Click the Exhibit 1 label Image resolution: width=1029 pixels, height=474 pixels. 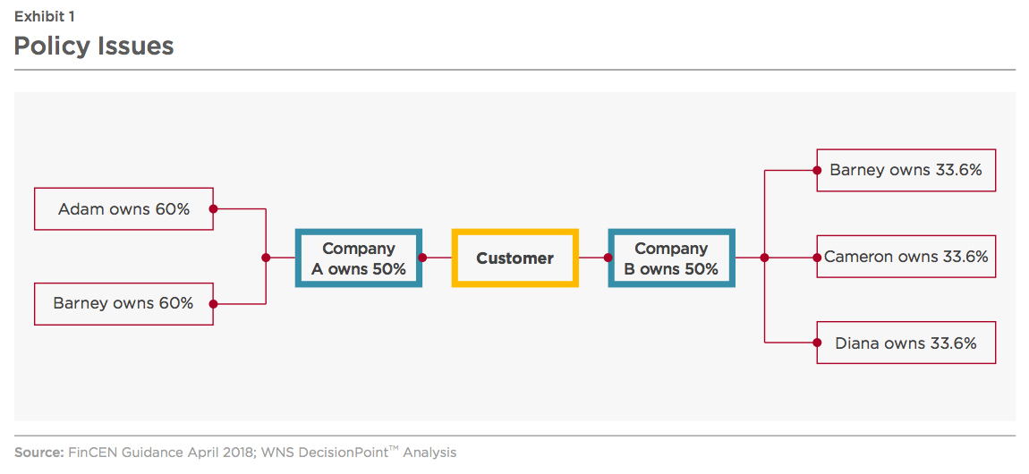[x=45, y=15]
